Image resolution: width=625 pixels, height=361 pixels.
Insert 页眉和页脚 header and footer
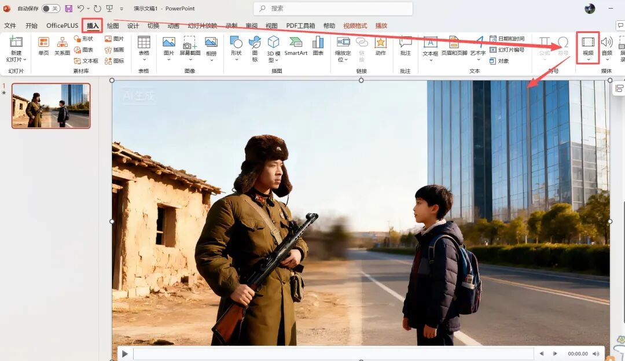(454, 46)
